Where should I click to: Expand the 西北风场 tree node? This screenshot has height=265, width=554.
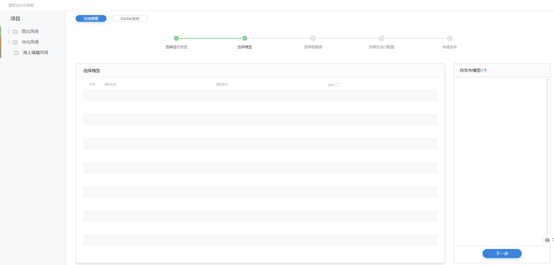coord(9,31)
